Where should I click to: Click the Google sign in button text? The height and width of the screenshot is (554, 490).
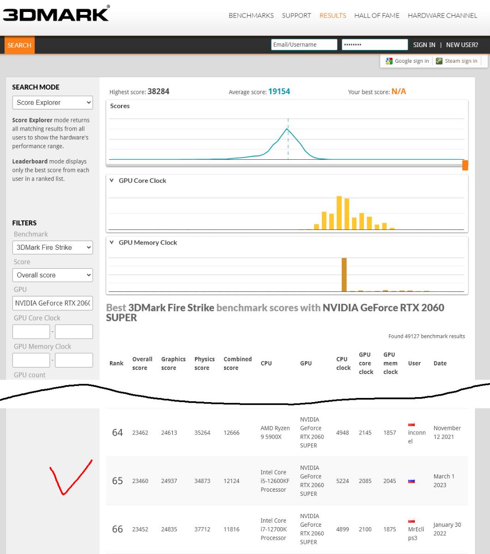[411, 61]
